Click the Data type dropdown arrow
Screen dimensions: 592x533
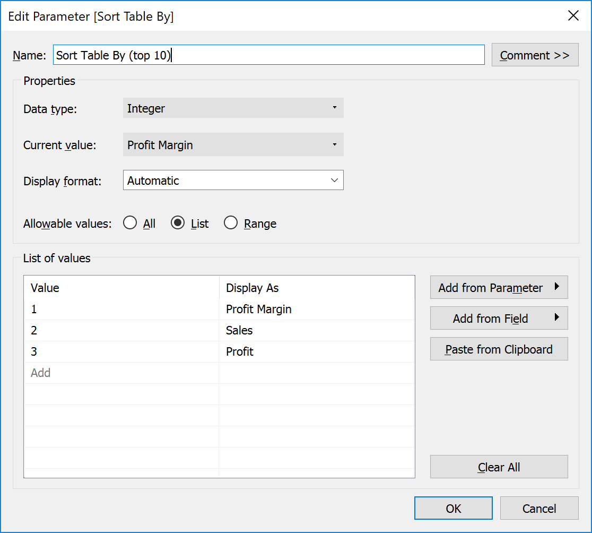click(335, 108)
